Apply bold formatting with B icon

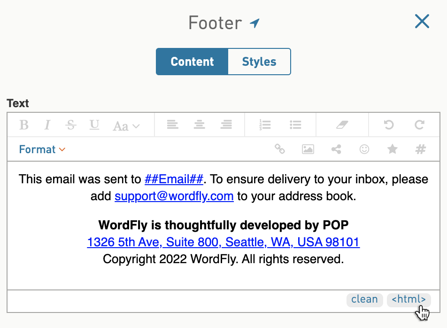click(24, 125)
